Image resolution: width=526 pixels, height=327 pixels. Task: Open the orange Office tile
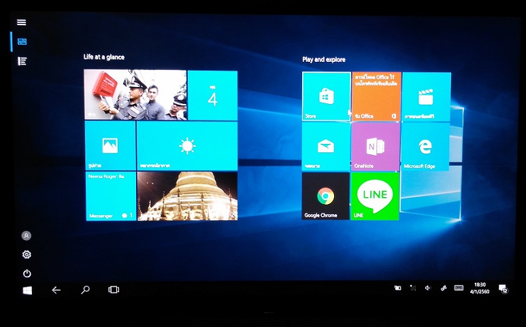[x=376, y=97]
